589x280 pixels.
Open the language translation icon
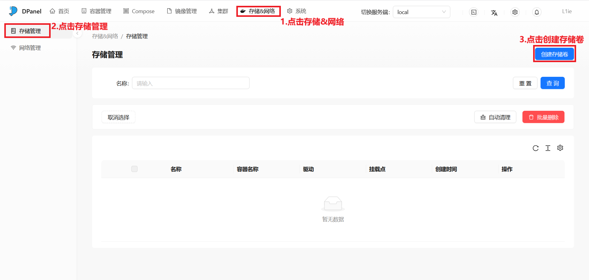click(x=494, y=13)
